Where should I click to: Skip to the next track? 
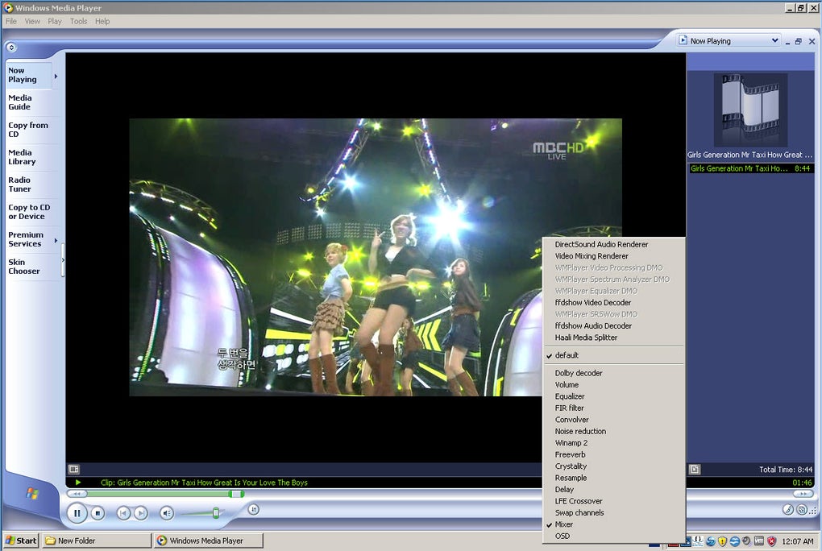140,513
